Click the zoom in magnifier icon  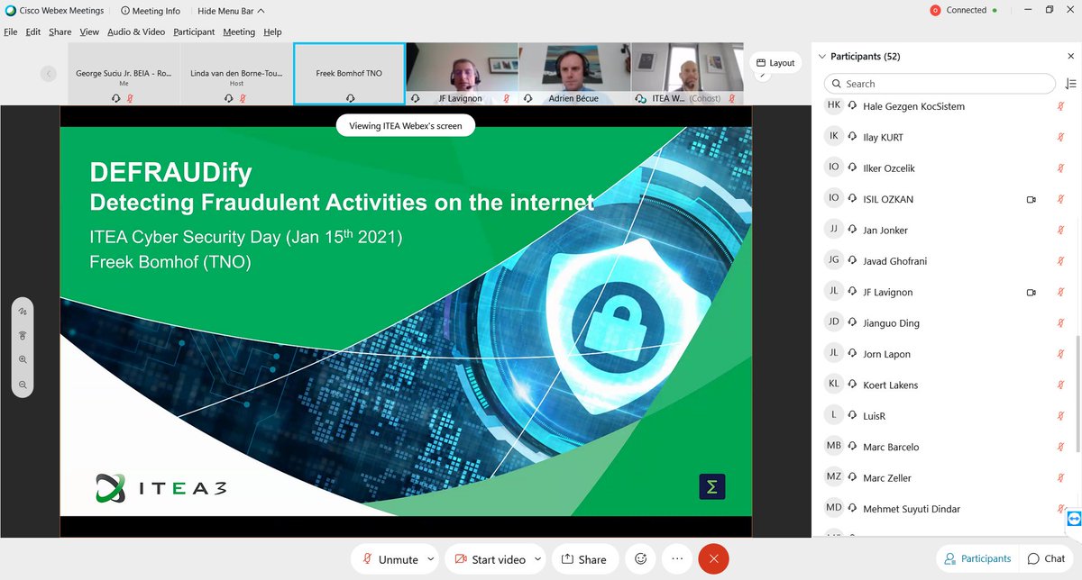pyautogui.click(x=23, y=359)
